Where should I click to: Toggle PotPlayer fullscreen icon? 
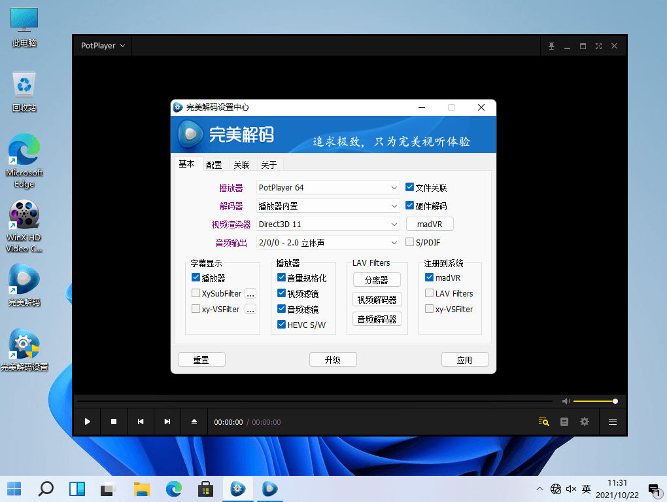point(598,46)
